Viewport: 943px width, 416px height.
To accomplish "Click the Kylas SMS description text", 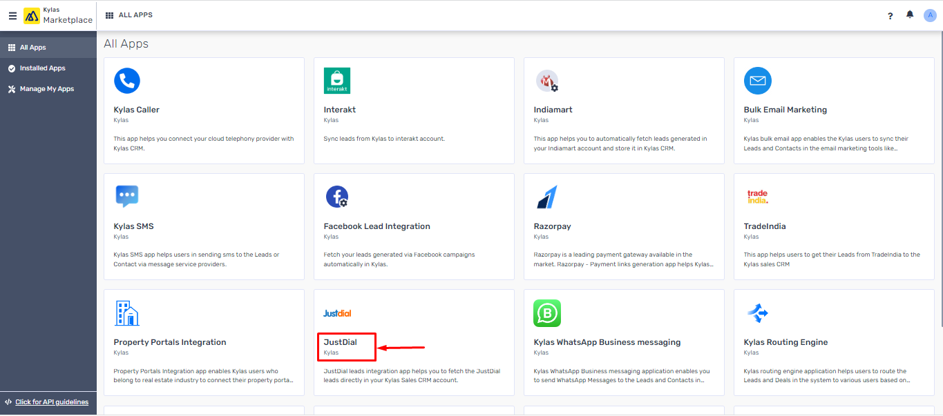I will coord(197,259).
